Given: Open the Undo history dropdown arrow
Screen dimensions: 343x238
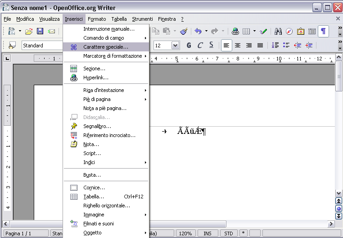Looking at the screenshot, I should (206, 32).
